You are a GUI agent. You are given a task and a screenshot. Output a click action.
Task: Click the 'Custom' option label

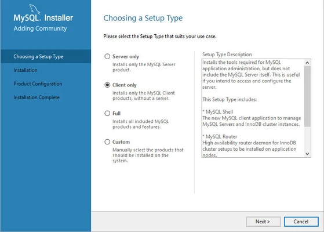point(121,142)
